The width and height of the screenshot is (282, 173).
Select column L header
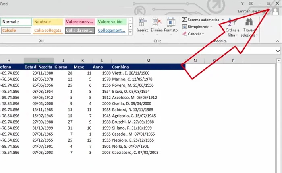(102, 61)
